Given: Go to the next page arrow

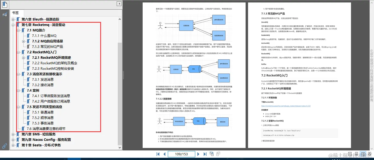Looking at the screenshot, I should click(x=198, y=154).
